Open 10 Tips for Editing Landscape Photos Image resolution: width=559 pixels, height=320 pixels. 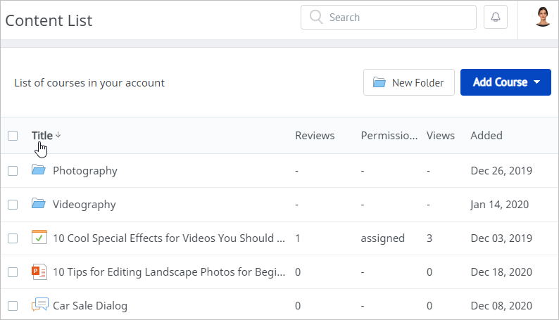pos(169,272)
